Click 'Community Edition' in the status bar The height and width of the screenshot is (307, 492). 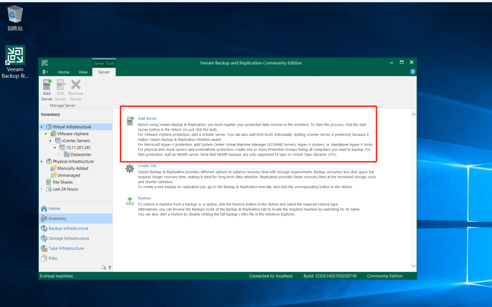[x=385, y=276]
